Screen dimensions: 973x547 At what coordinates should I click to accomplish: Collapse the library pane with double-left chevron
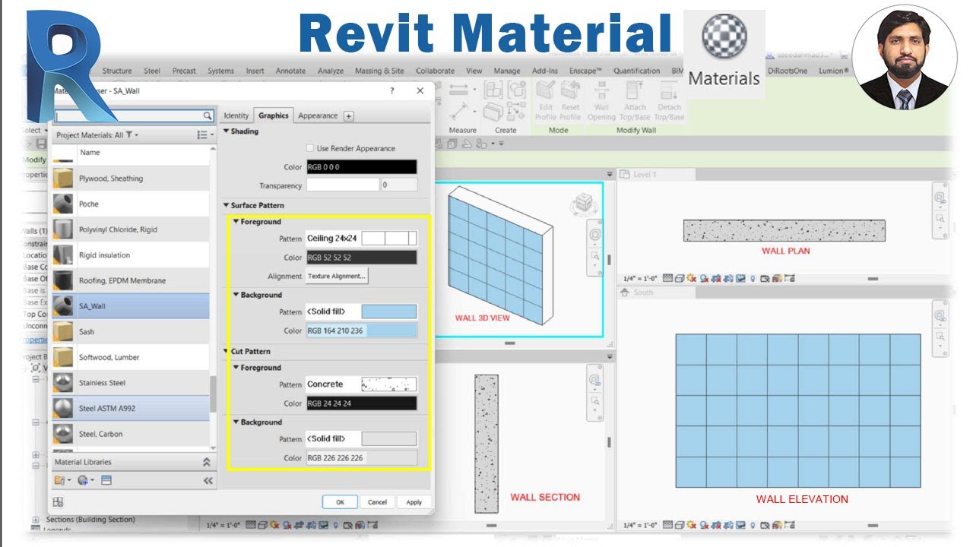(208, 480)
